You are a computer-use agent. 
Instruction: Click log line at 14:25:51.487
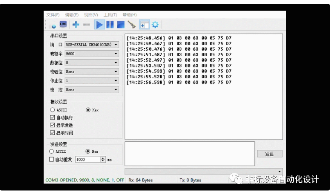pos(179,55)
